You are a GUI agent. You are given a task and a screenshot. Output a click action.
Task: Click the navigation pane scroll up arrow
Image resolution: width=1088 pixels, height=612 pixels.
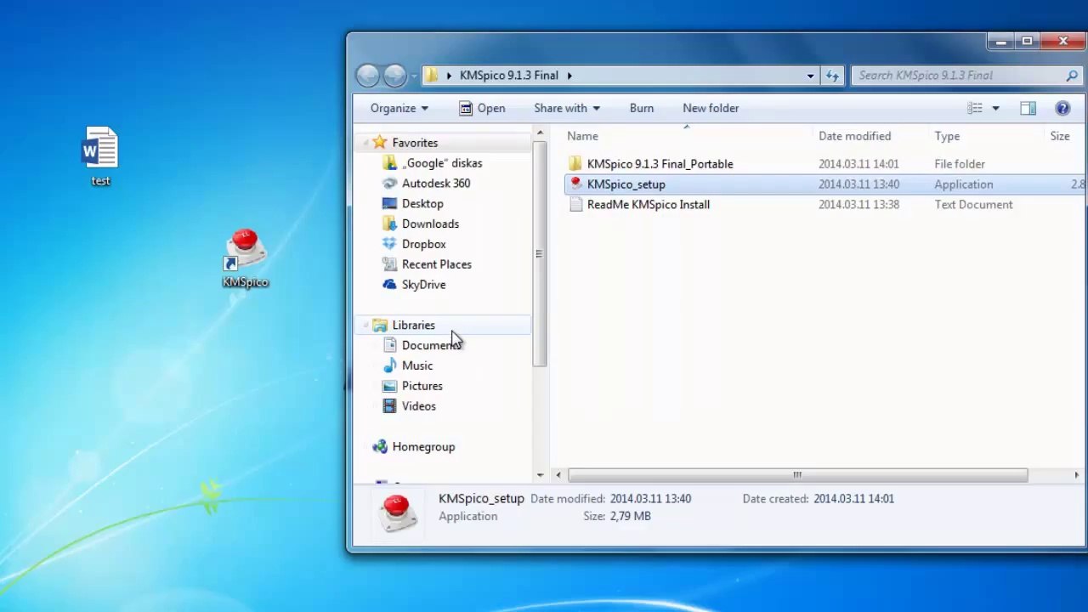[540, 133]
